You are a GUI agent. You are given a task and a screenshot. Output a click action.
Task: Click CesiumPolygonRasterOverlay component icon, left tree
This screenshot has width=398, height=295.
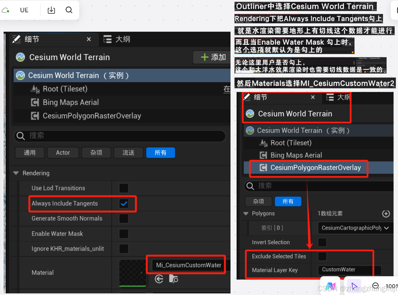tap(35, 116)
